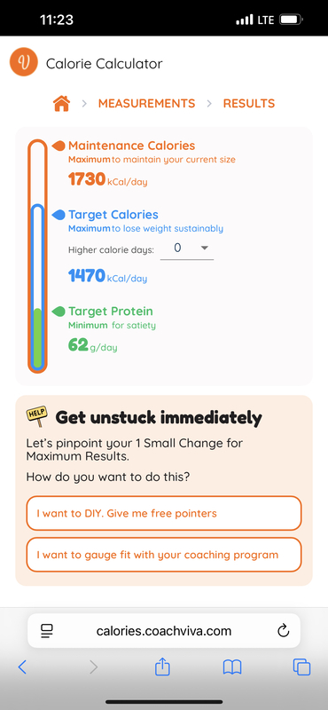
Task: Tap the orange home icon in breadcrumb
Action: (61, 104)
